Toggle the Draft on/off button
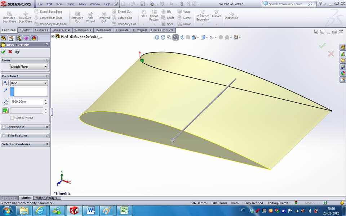The width and height of the screenshot is (346, 216). (x=6, y=111)
